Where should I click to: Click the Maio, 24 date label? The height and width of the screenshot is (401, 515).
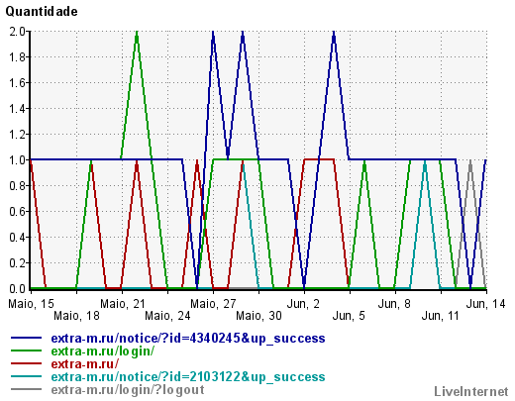click(167, 316)
